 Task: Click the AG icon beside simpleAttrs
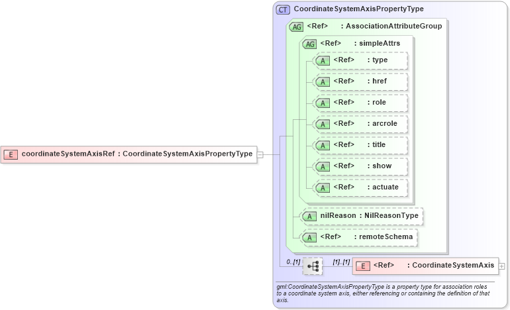tap(310, 44)
